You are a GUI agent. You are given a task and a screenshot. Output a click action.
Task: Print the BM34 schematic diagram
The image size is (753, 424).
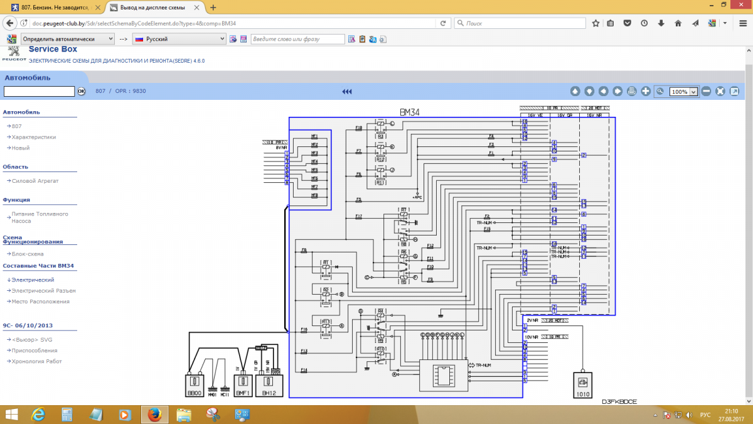click(631, 91)
